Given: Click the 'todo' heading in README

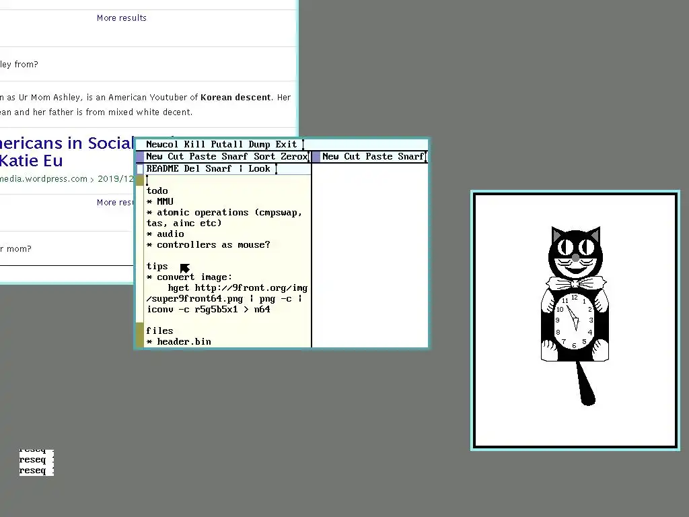Looking at the screenshot, I should point(157,191).
